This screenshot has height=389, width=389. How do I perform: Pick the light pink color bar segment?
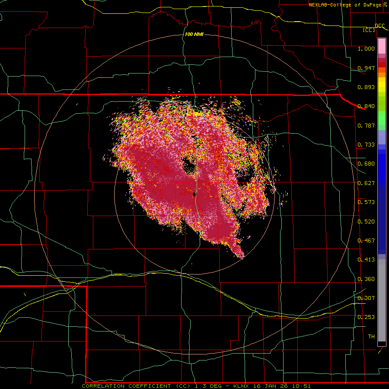click(382, 46)
